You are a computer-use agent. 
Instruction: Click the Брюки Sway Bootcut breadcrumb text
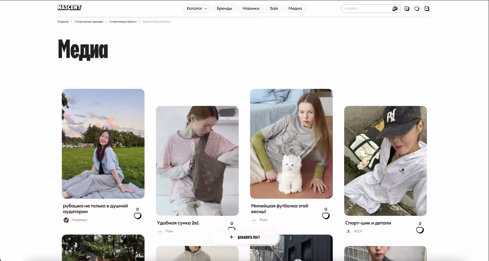point(156,22)
